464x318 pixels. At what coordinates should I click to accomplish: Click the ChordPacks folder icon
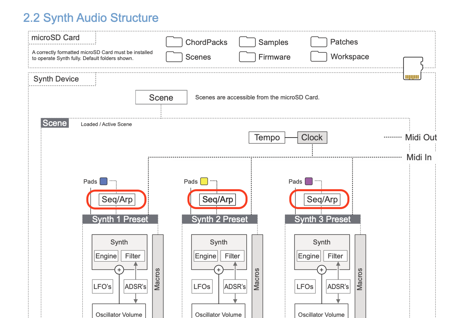click(x=174, y=42)
